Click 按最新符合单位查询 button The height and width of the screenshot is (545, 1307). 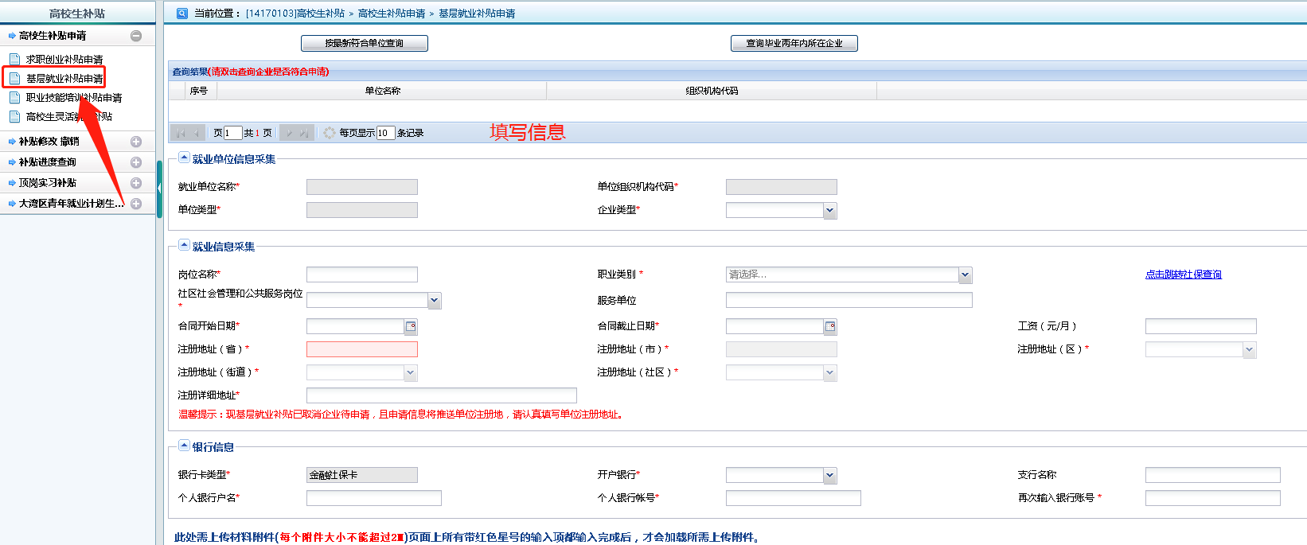tap(365, 44)
